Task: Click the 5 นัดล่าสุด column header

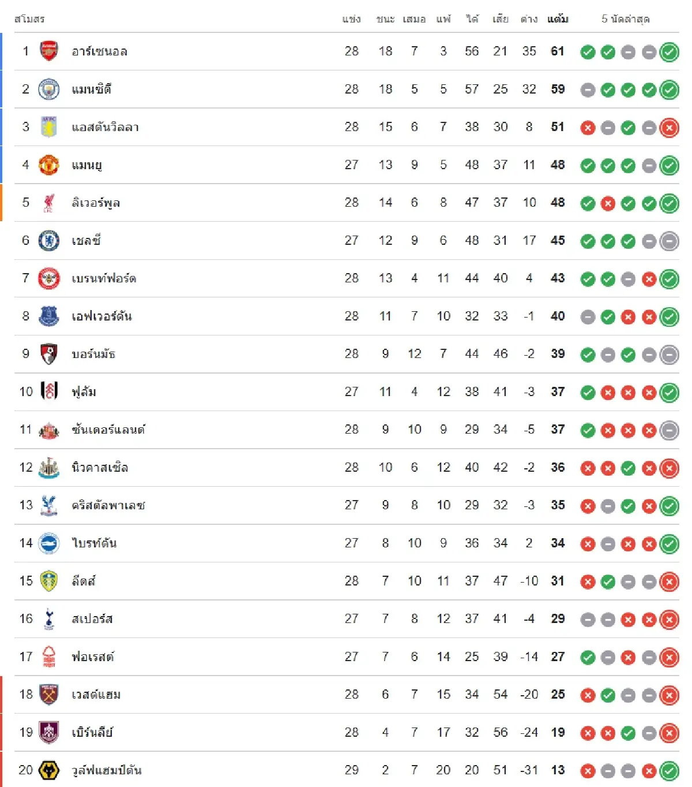Action: 626,19
